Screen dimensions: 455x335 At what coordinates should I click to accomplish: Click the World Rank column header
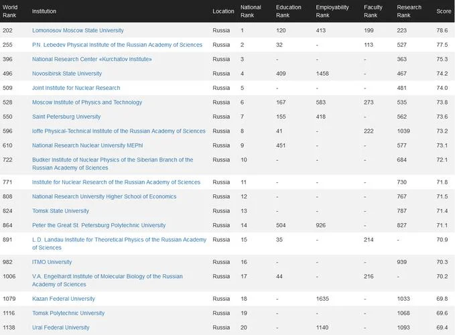pyautogui.click(x=10, y=11)
